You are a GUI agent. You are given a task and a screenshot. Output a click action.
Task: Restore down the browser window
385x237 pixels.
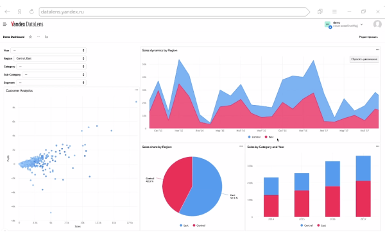[x=363, y=12]
